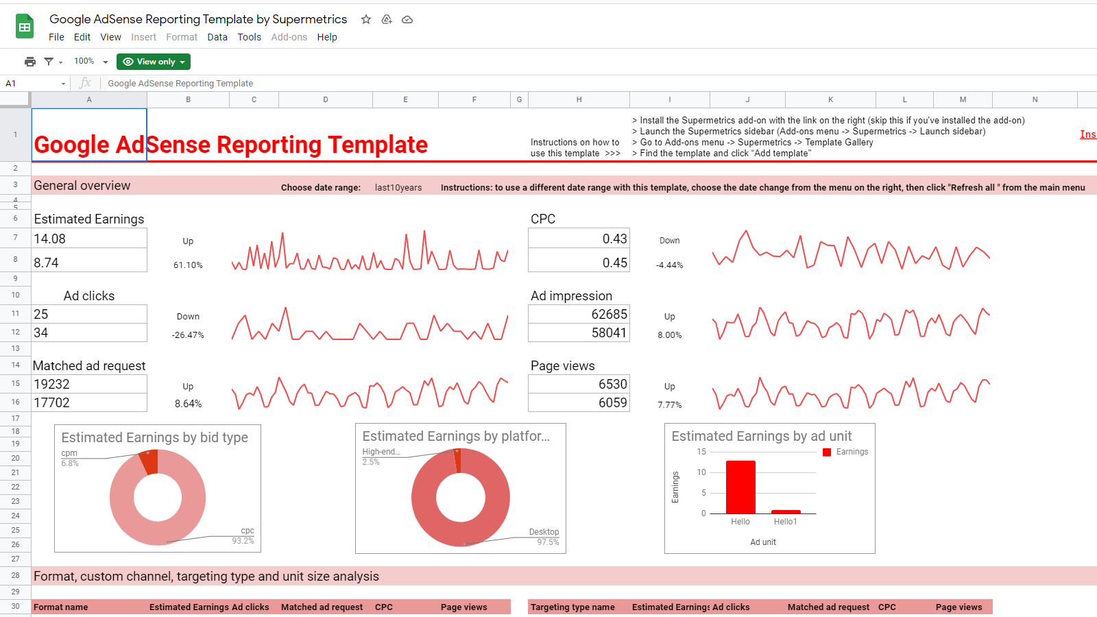Viewport: 1097px width, 617px height.
Task: Click the Hello1 bar in ad unit chart
Action: coord(786,511)
